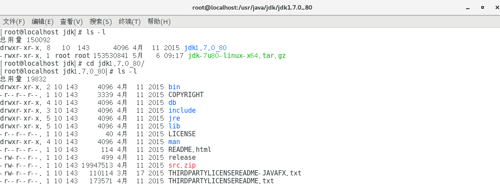Click the blue bin directory name
500x185 pixels.
click(x=174, y=87)
